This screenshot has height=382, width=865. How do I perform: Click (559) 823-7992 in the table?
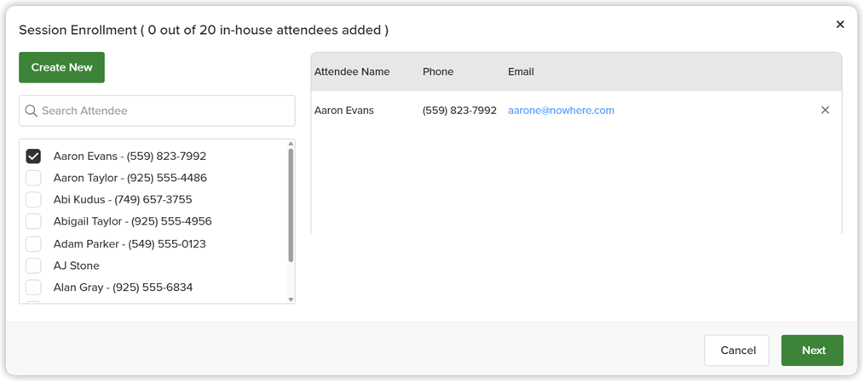pyautogui.click(x=459, y=110)
